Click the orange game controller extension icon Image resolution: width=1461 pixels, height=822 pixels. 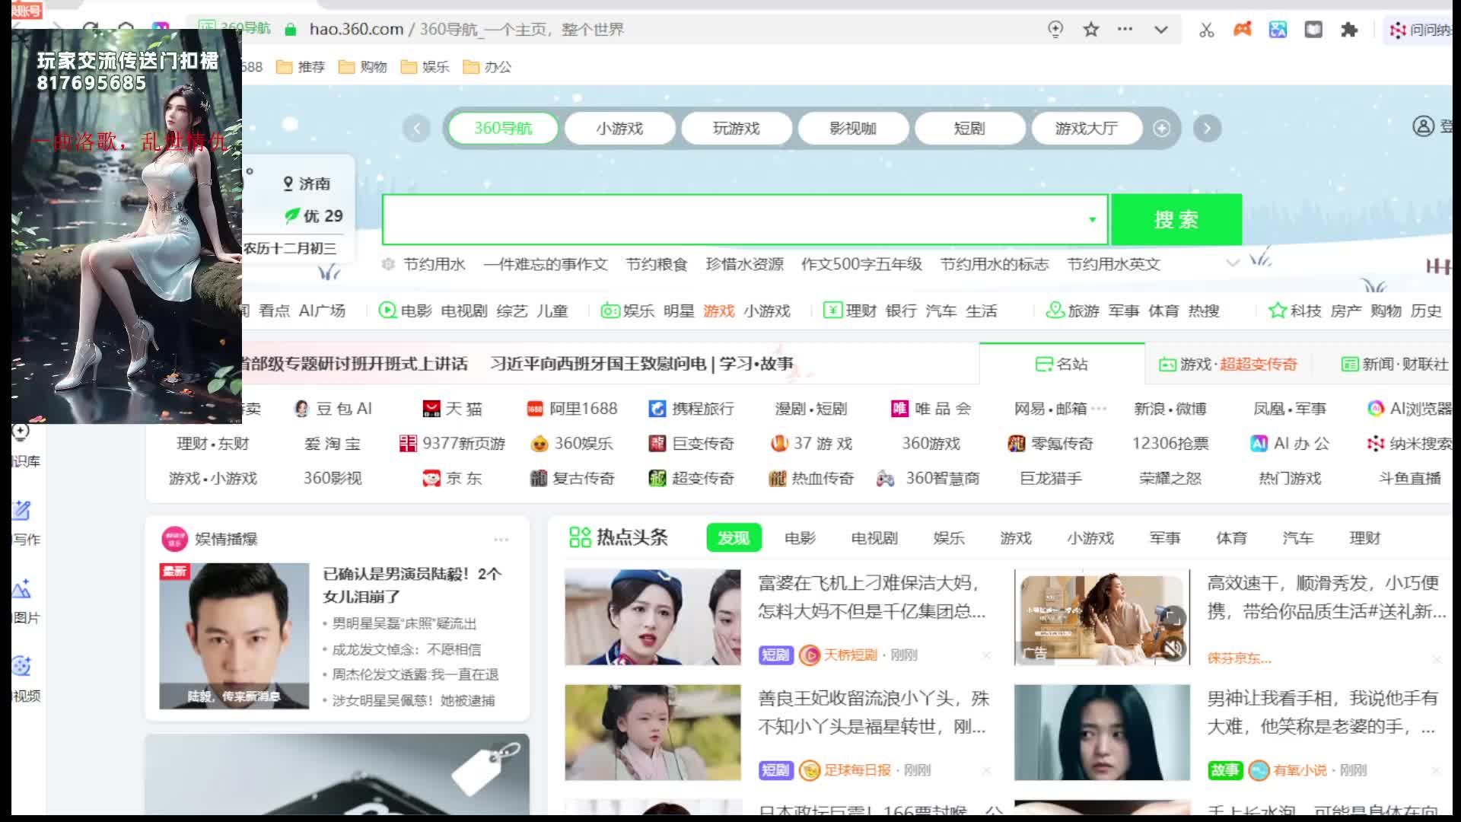click(1242, 30)
